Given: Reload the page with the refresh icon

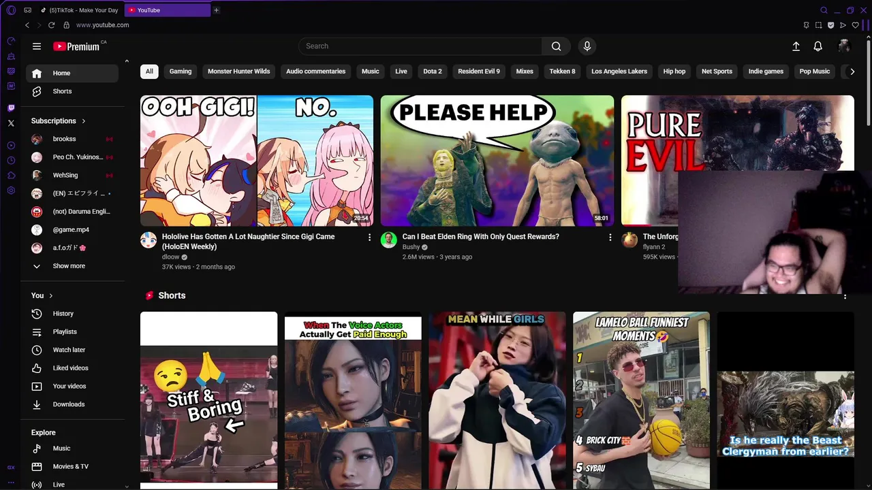Looking at the screenshot, I should coord(51,25).
